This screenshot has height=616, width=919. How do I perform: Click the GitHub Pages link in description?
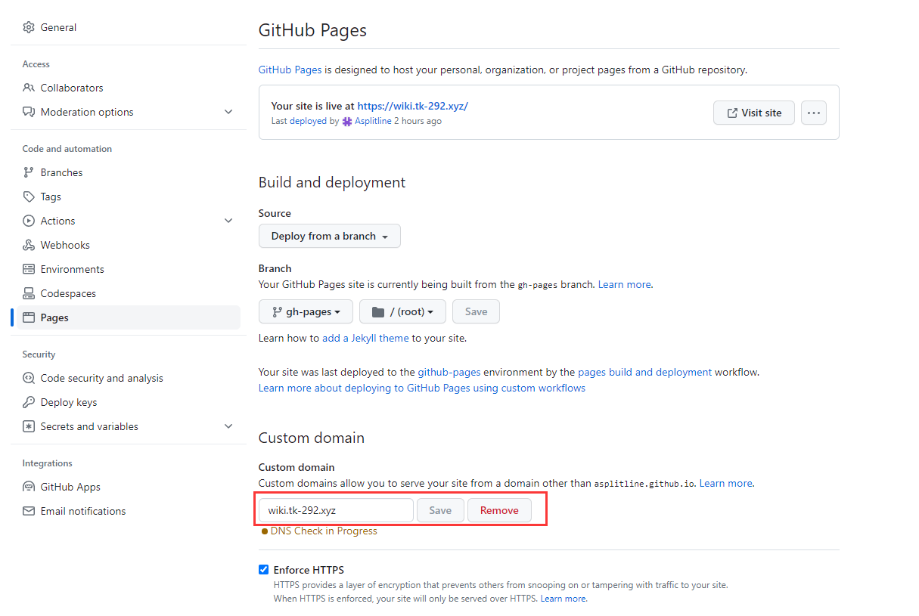pyautogui.click(x=290, y=70)
